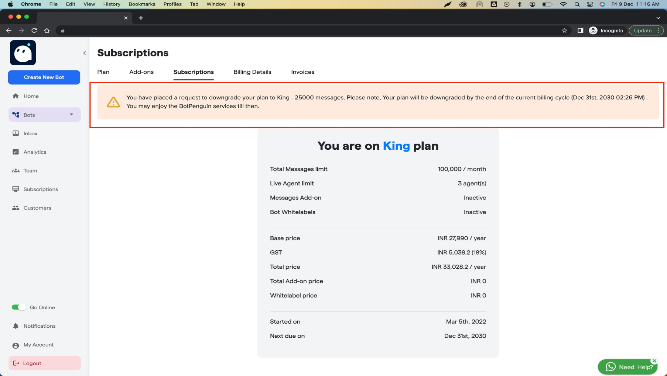Open Control Center from the menu bar
Viewport: 667px width, 376px height.
(590, 4)
